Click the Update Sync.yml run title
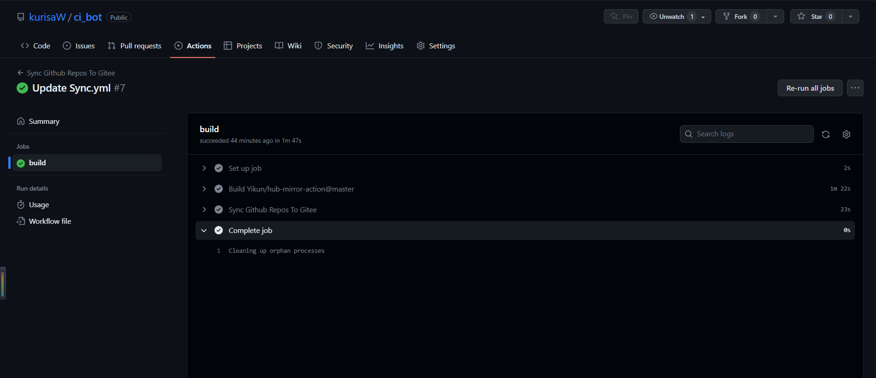Image resolution: width=876 pixels, height=378 pixels. pos(72,88)
